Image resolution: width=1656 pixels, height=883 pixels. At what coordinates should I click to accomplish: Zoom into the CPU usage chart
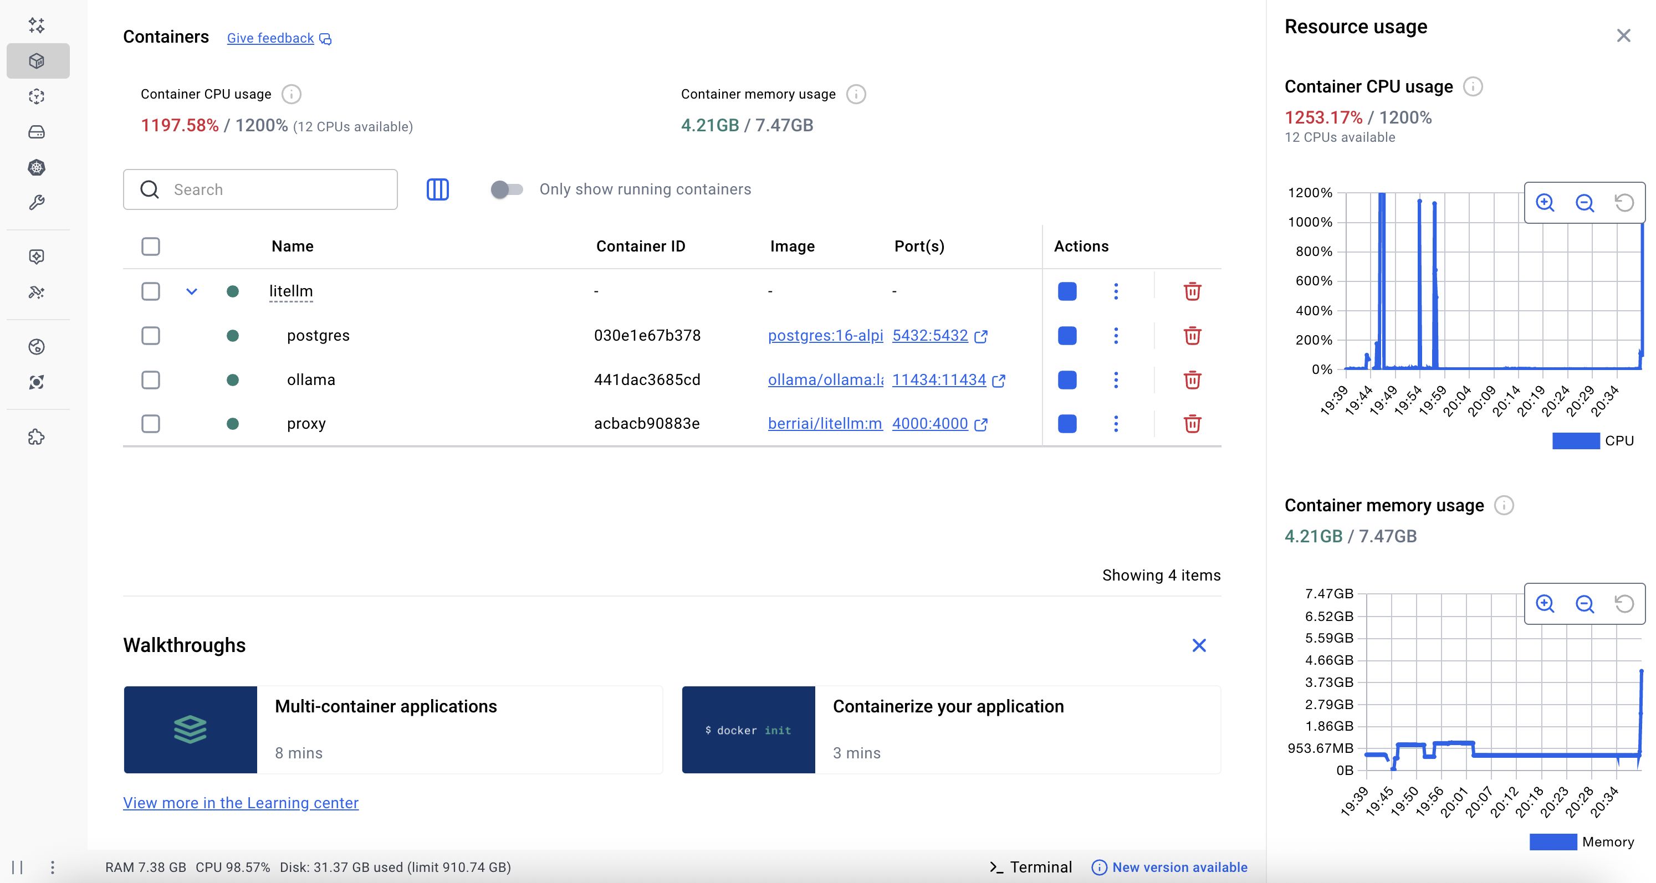1545,202
